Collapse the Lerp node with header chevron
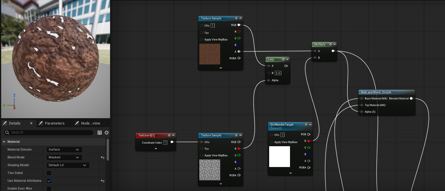445x191 pixels. (x=287, y=59)
